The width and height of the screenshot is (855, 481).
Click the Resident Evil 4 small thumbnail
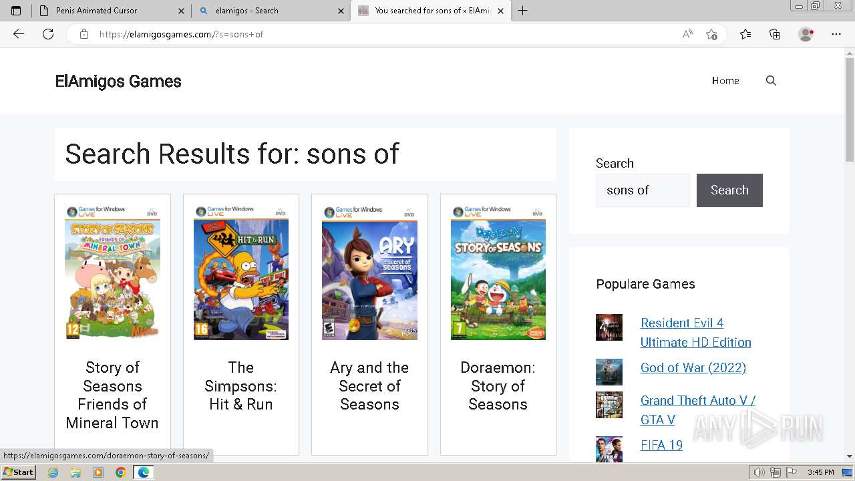pyautogui.click(x=609, y=327)
